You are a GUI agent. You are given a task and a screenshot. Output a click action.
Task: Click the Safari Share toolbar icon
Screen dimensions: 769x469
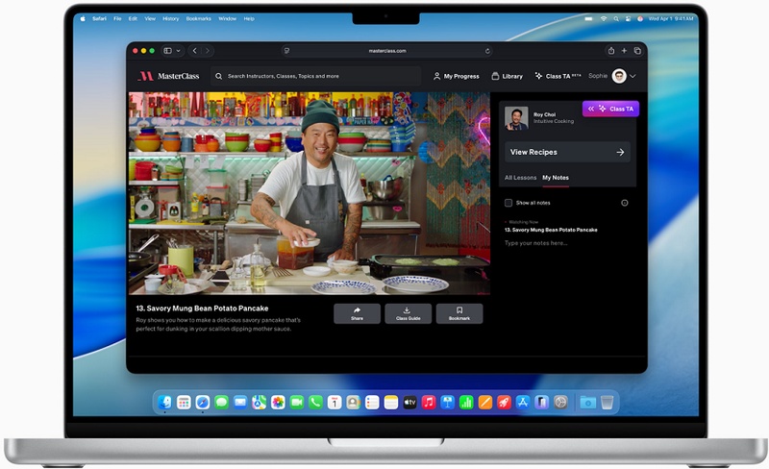[611, 51]
